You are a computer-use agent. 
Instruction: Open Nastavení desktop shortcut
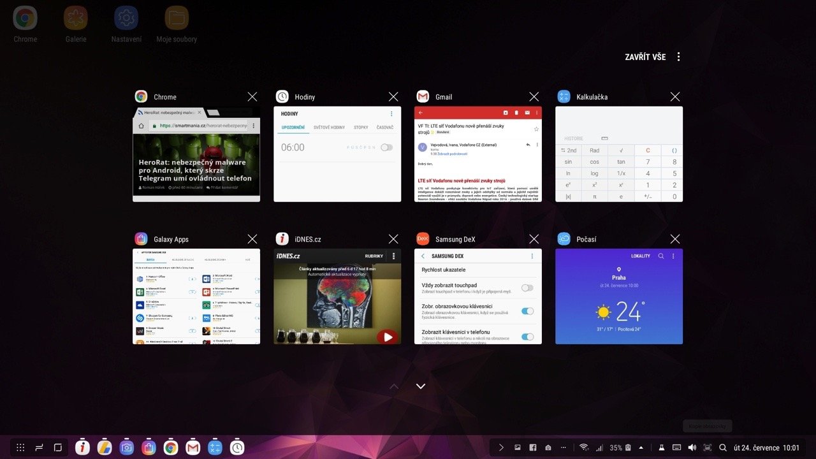coord(126,24)
